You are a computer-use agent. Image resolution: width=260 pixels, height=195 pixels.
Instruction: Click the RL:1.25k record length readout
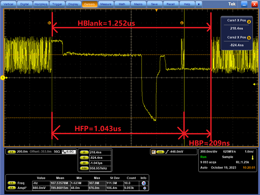(243, 162)
